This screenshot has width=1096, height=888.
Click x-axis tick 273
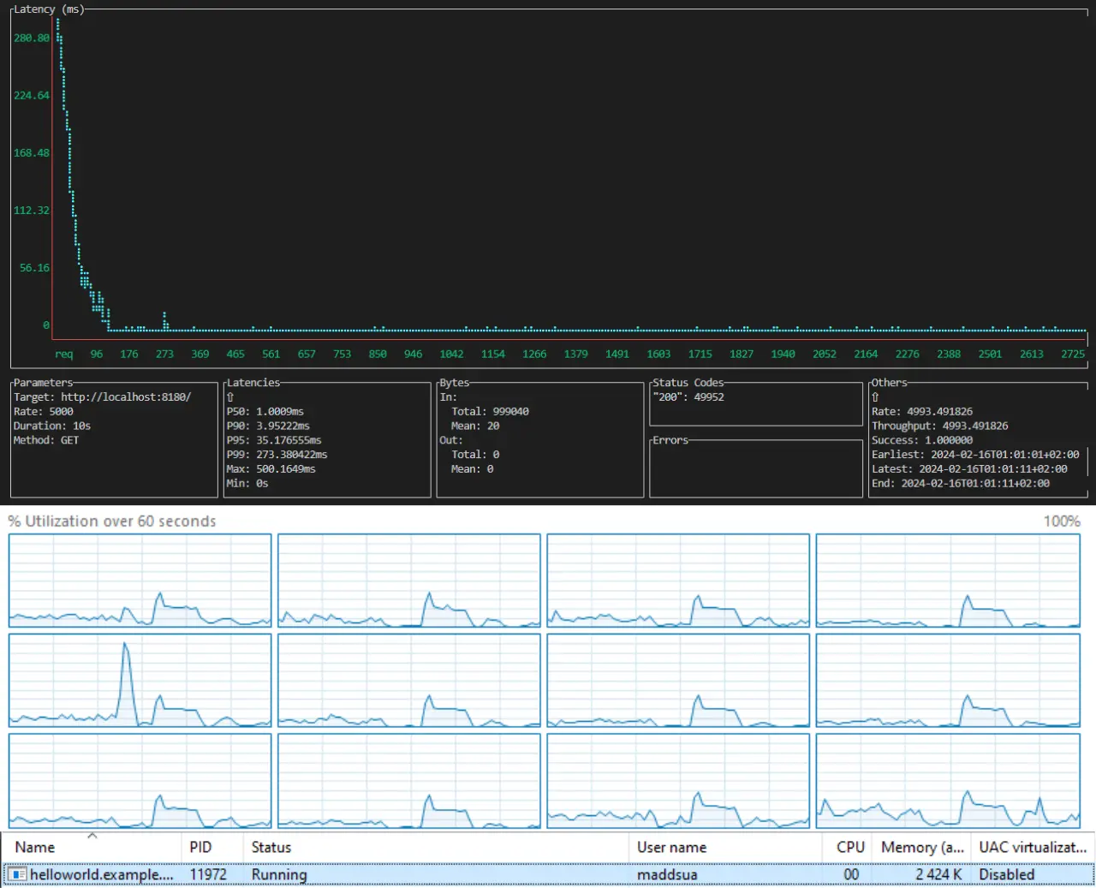click(164, 354)
